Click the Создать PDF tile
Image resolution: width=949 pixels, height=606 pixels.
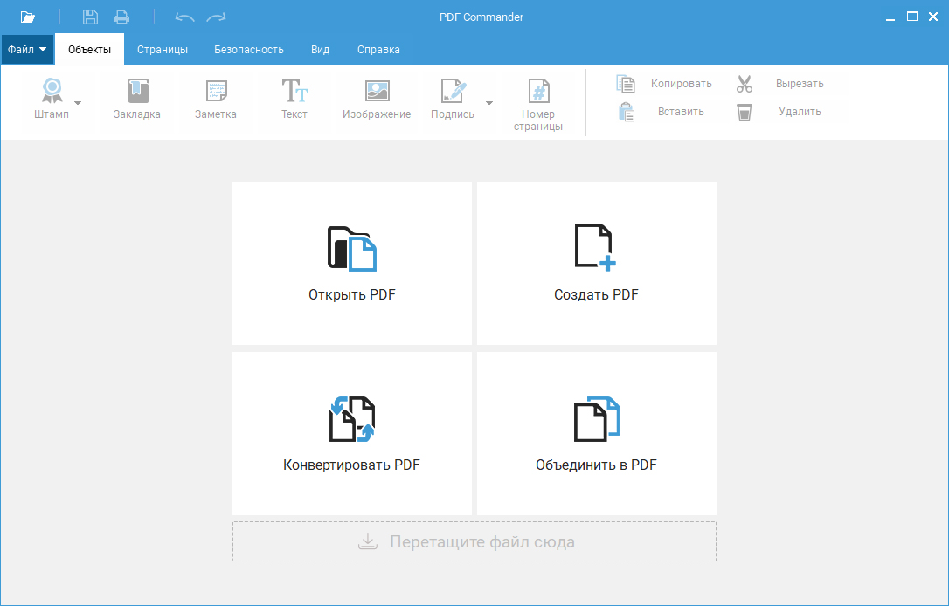click(597, 263)
